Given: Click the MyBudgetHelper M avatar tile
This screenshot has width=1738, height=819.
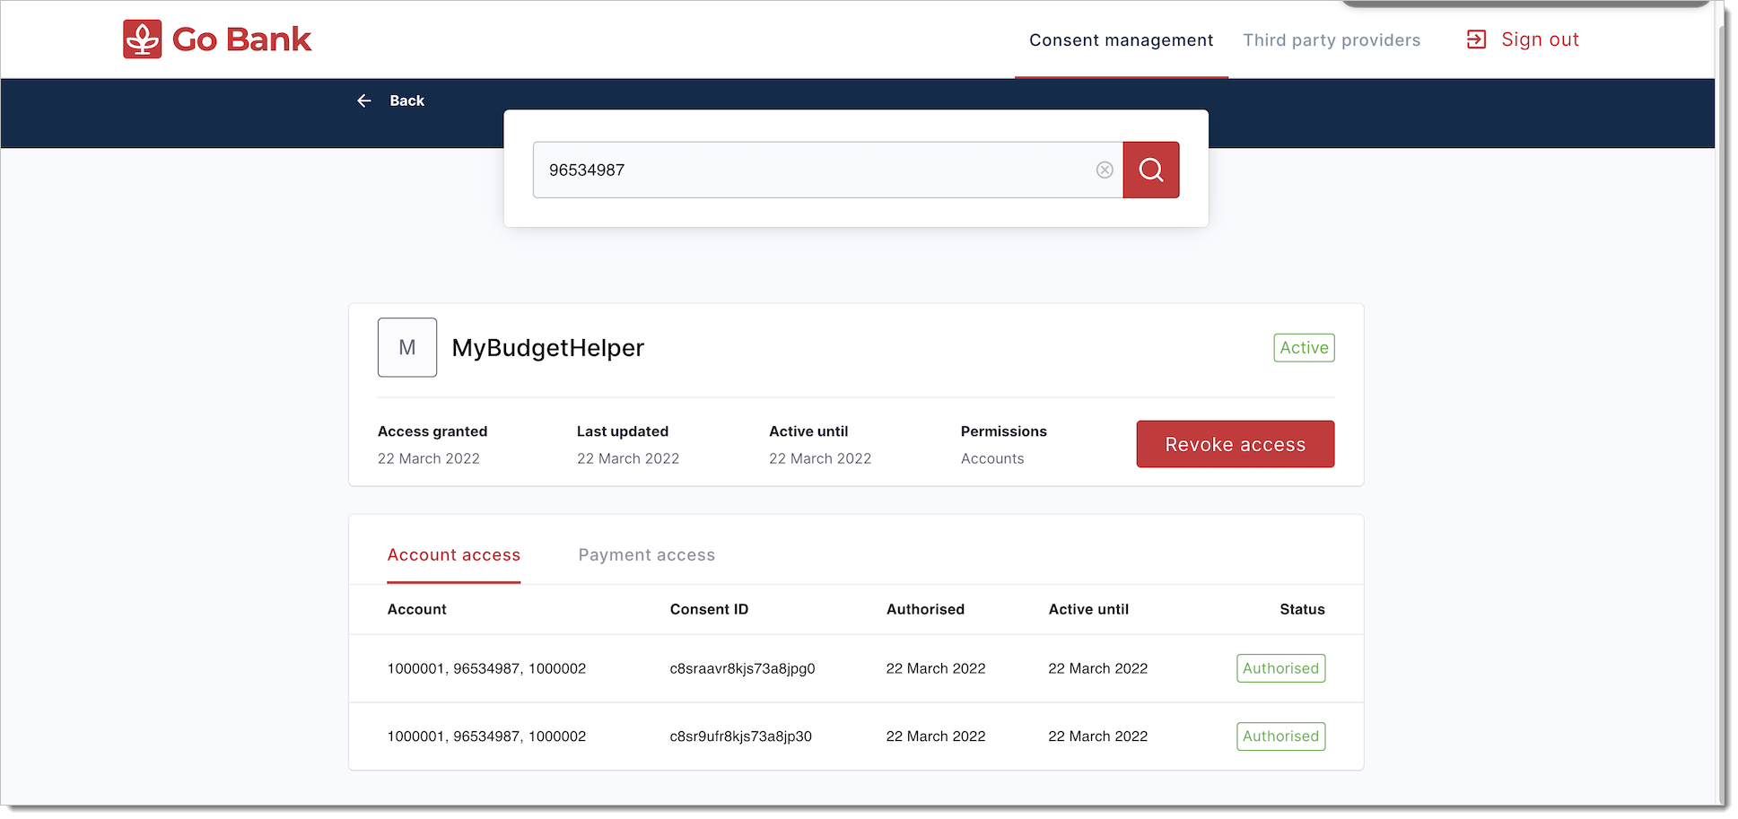Looking at the screenshot, I should pos(407,347).
